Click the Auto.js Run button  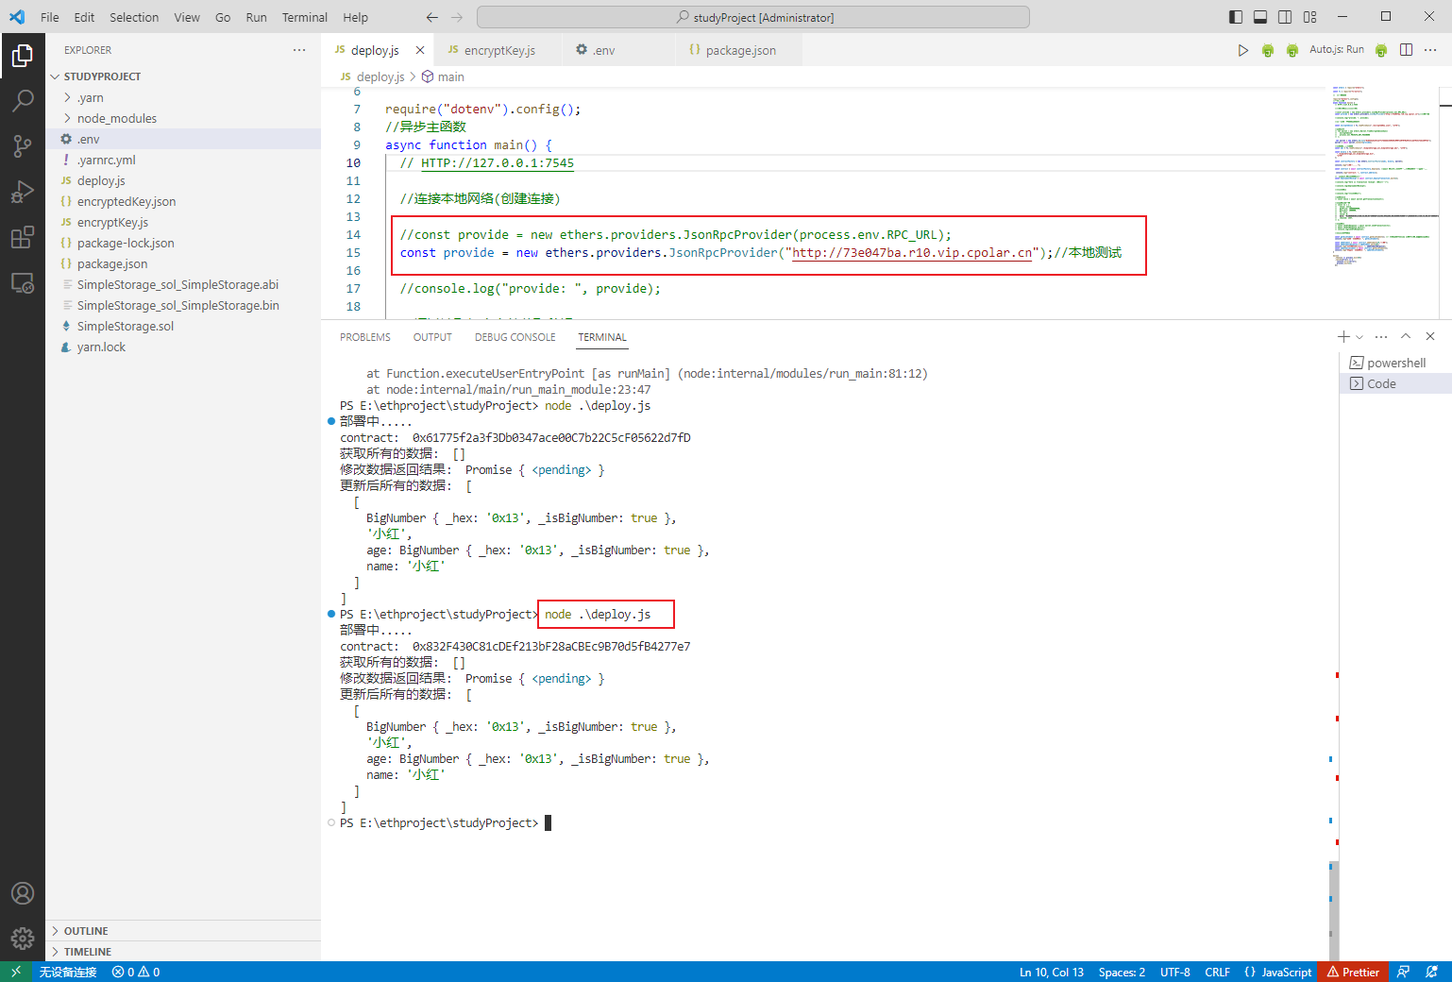(x=1336, y=50)
